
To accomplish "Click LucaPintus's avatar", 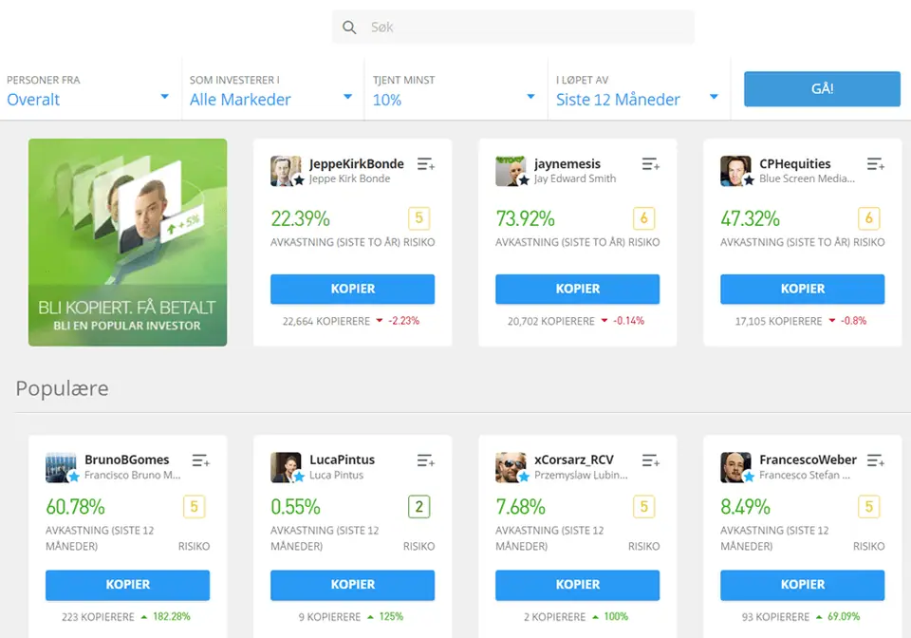I will 286,467.
